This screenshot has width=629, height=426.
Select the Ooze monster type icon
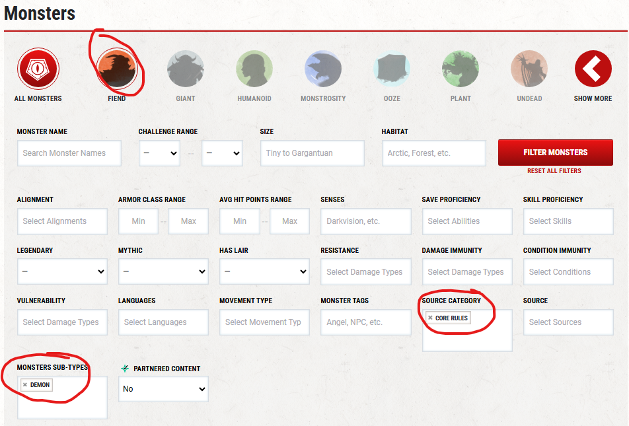point(392,69)
